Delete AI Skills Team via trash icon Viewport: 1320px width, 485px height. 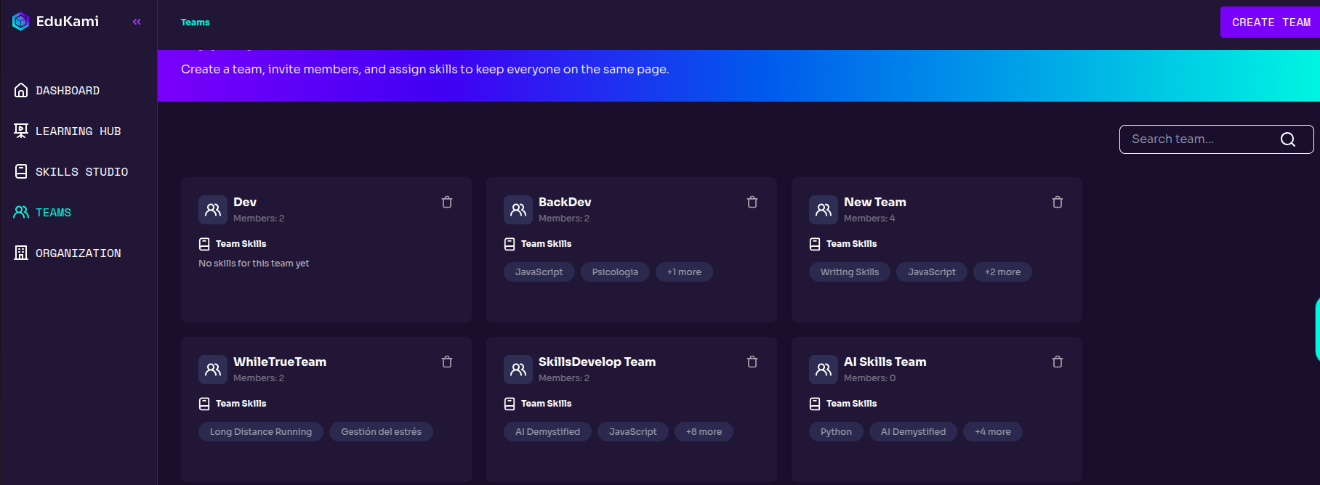(1058, 362)
